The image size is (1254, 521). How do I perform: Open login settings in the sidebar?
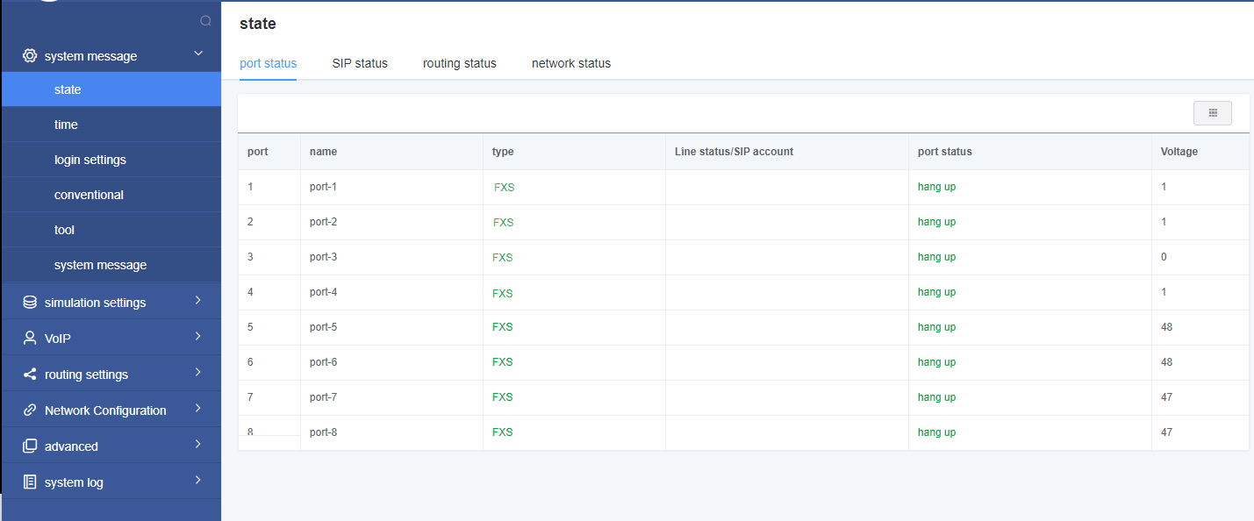(x=111, y=160)
